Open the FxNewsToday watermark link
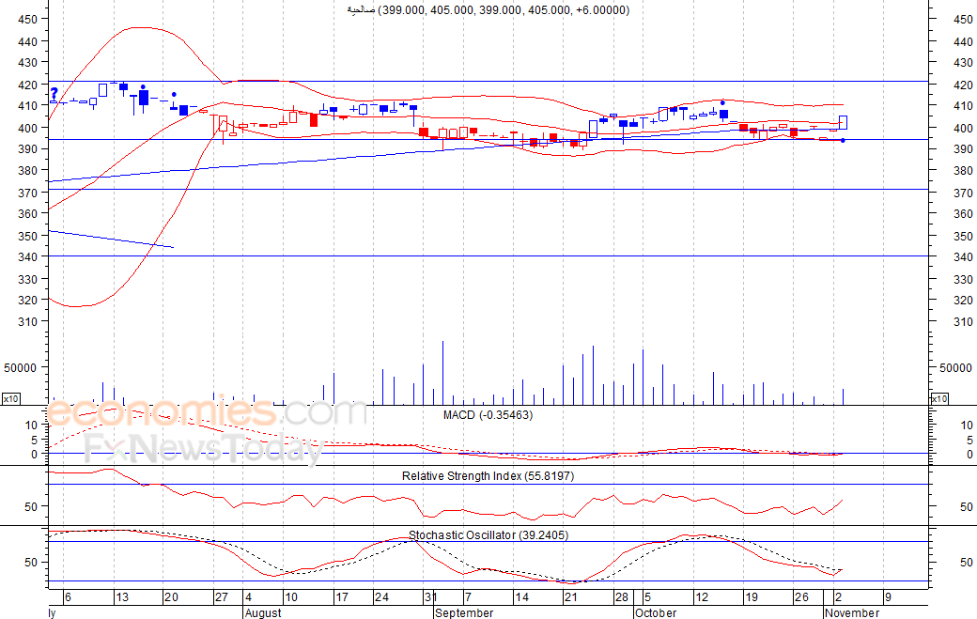977x619 pixels. (202, 449)
